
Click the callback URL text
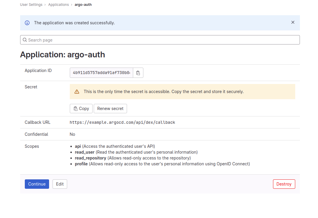122,122
